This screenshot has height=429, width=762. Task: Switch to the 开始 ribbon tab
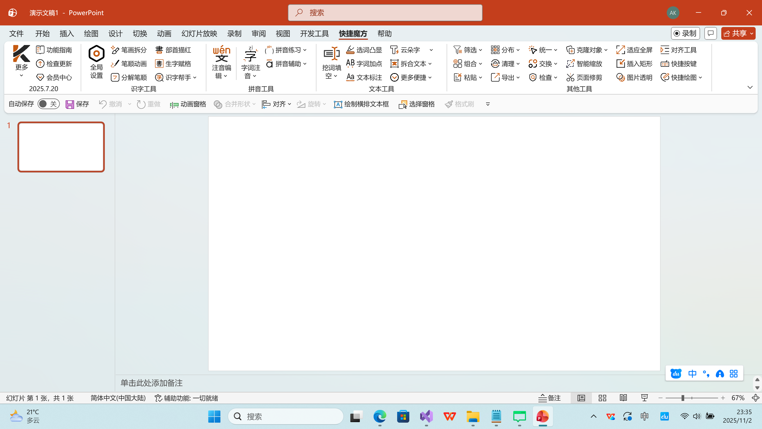tap(42, 33)
